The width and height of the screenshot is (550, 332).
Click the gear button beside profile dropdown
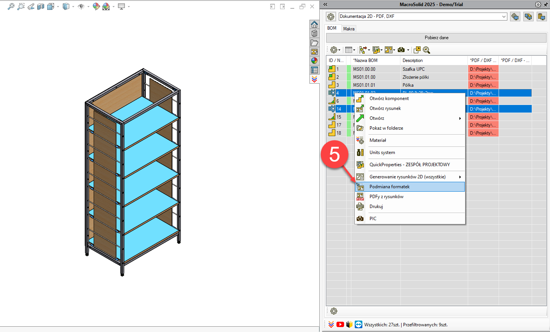(x=331, y=17)
